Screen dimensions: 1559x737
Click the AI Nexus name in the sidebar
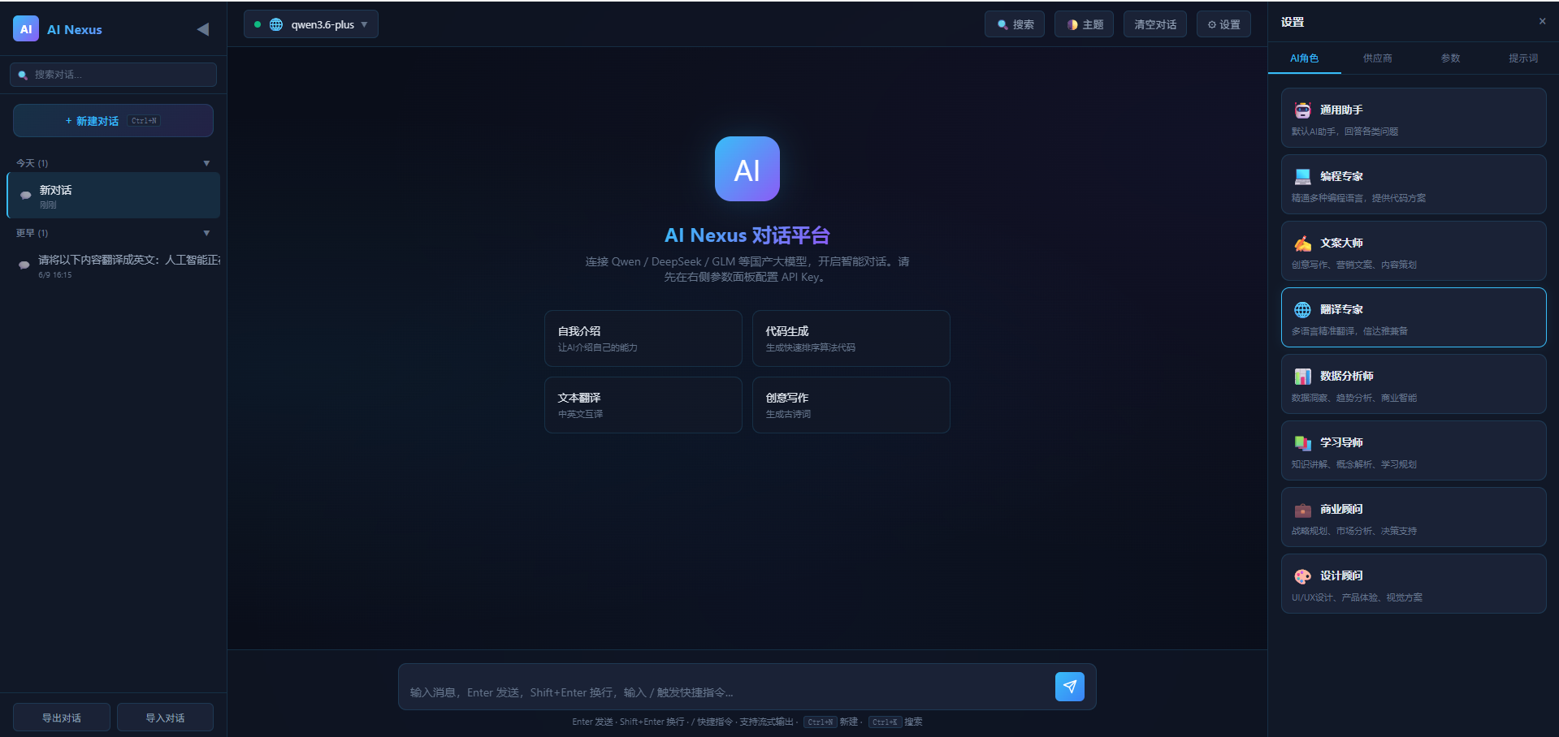pyautogui.click(x=75, y=29)
